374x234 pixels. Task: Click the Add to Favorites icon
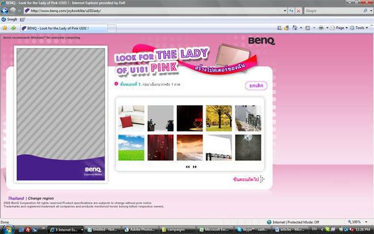[14, 28]
